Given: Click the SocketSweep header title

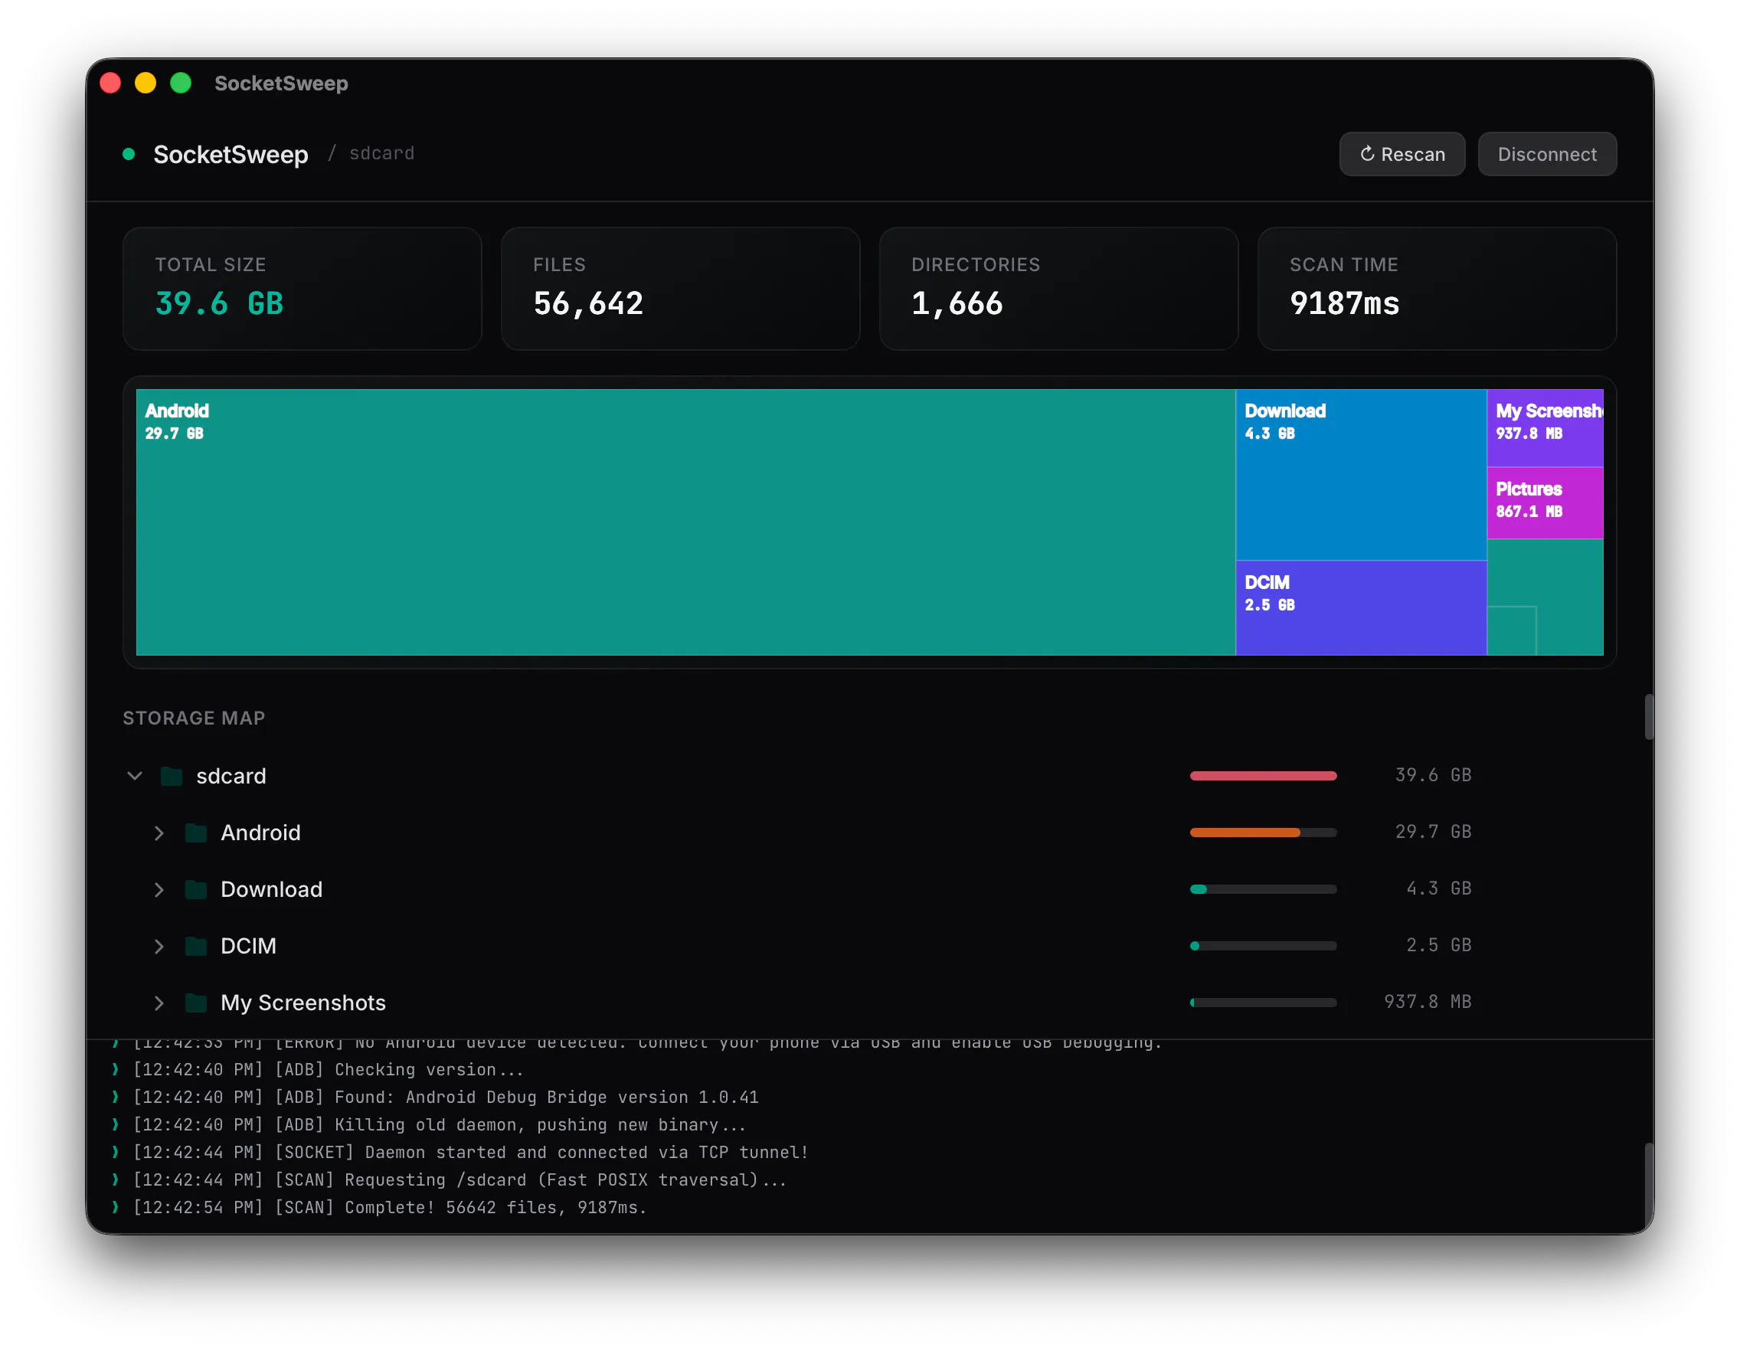Looking at the screenshot, I should 231,154.
